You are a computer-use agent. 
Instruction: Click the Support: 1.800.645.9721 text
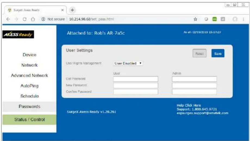tap(197, 109)
